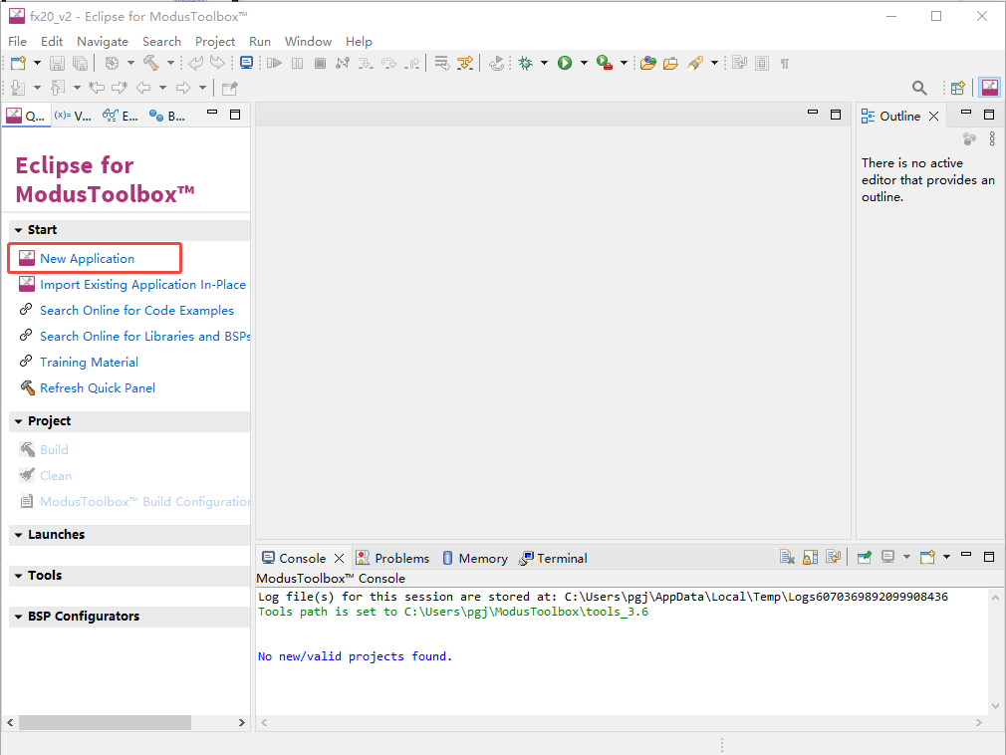Viewport: 1006px width, 755px height.
Task: Open Search Online for Code Examples link
Action: (x=136, y=311)
